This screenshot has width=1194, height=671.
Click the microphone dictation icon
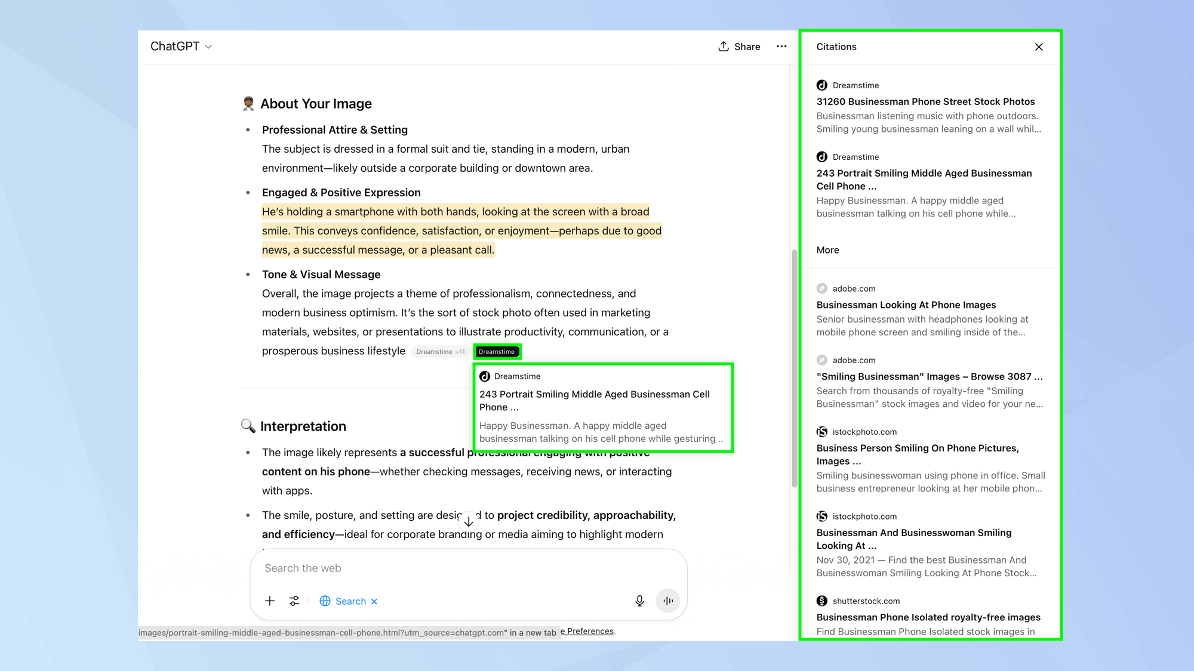639,601
